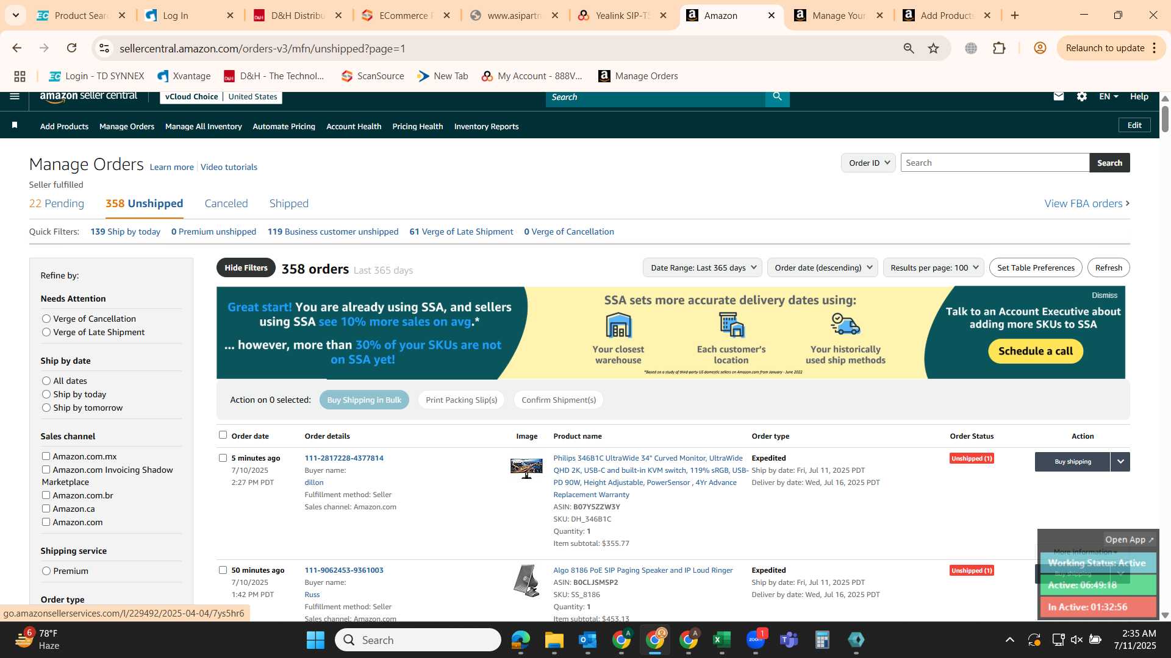The width and height of the screenshot is (1171, 658).
Task: Tick the select-all orders checkbox in header
Action: [x=223, y=434]
